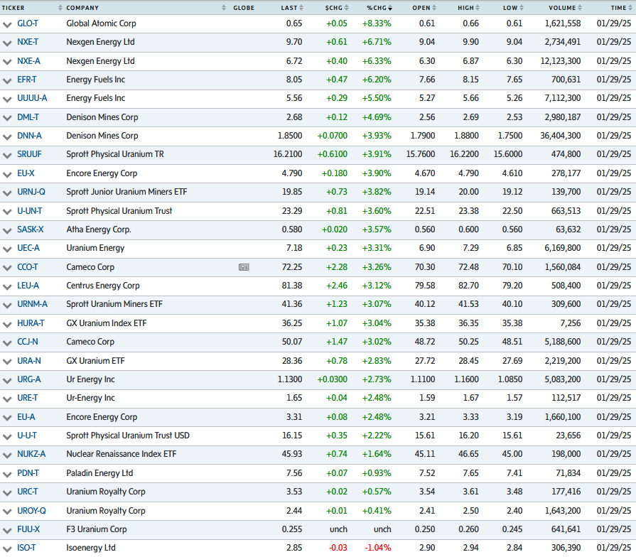636x557 pixels.
Task: Open the UROY-Q ticker link
Action: coord(32,511)
